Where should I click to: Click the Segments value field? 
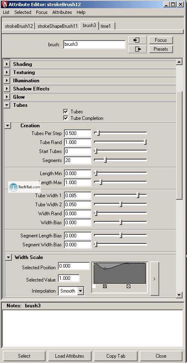(77, 160)
